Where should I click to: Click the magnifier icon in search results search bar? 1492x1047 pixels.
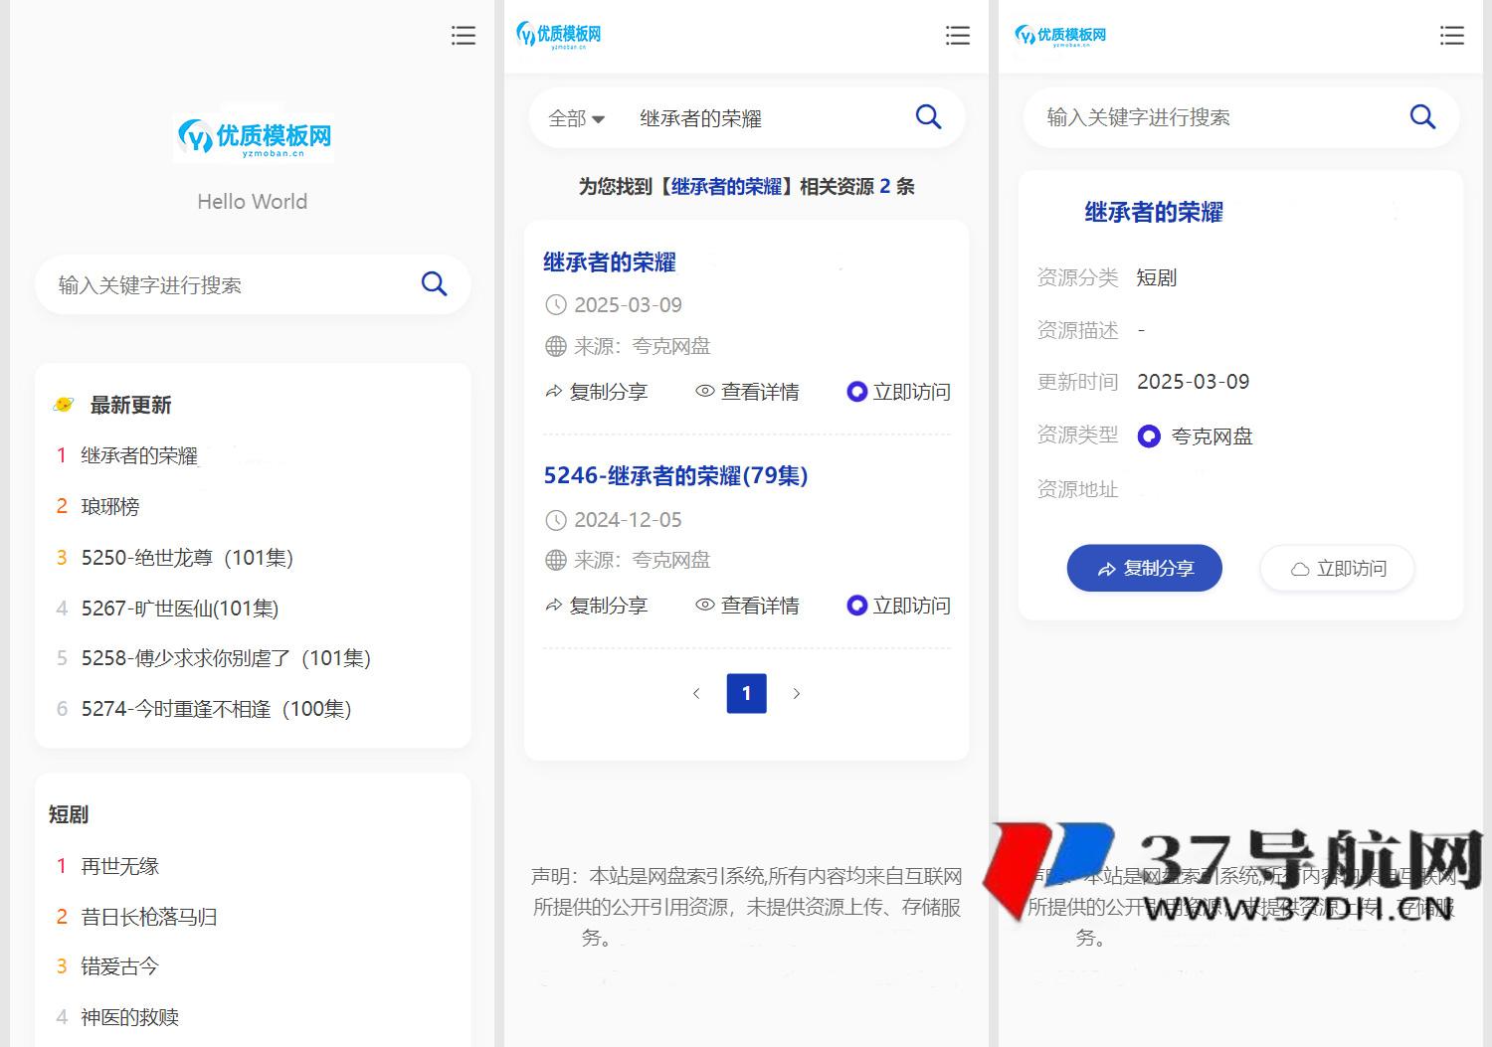(928, 116)
